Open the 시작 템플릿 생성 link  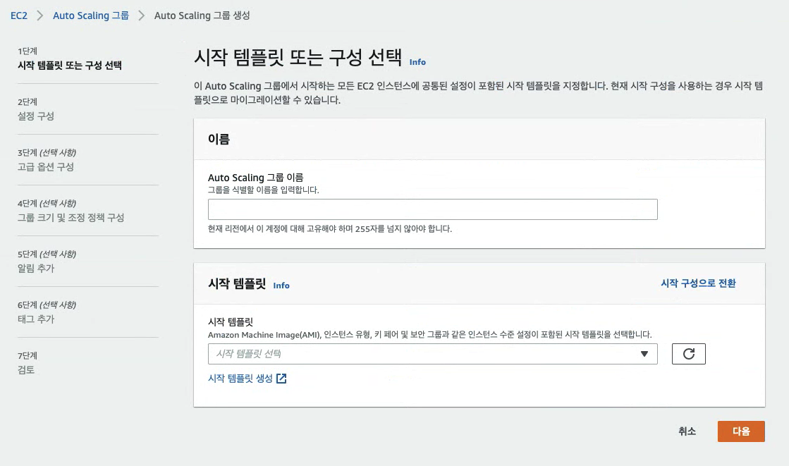pyautogui.click(x=240, y=379)
